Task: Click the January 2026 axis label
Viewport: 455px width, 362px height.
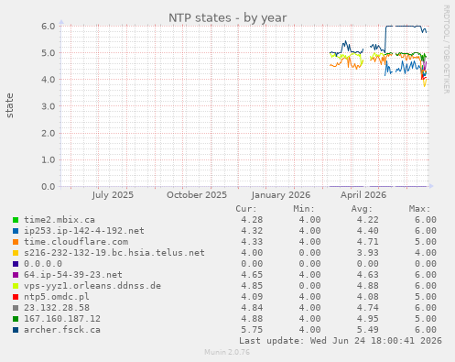Action: [x=281, y=195]
